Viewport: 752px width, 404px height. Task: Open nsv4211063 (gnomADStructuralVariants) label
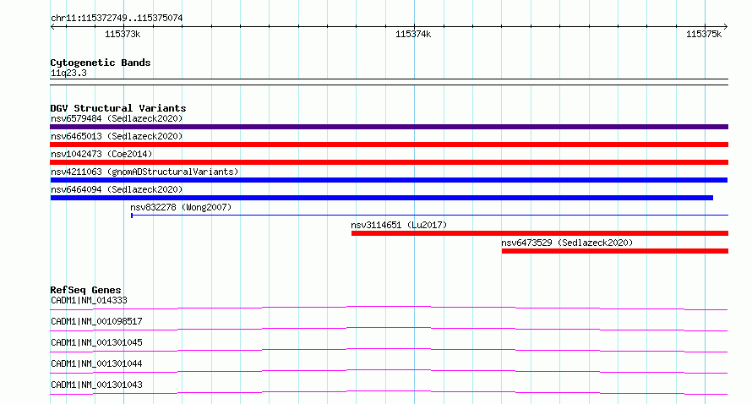[144, 172]
